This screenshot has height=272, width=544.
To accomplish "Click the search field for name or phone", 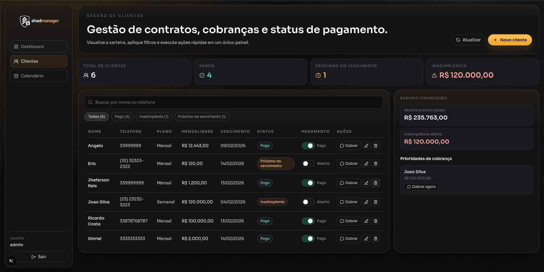I will click(205, 102).
